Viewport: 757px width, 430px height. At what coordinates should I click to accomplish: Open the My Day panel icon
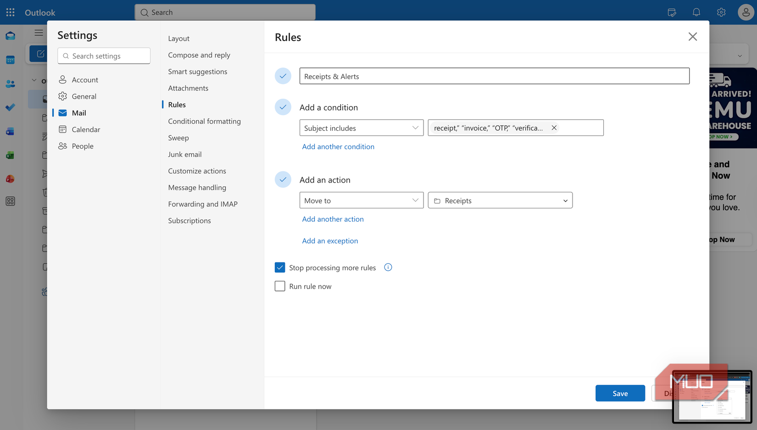tap(672, 12)
